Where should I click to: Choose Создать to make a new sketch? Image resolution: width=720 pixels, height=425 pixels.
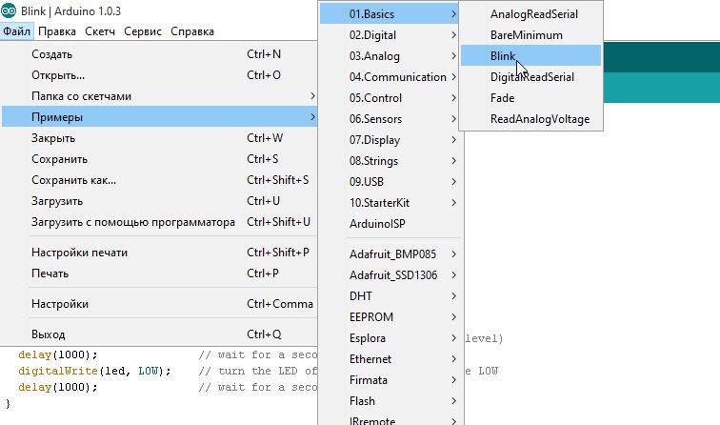[x=159, y=54]
